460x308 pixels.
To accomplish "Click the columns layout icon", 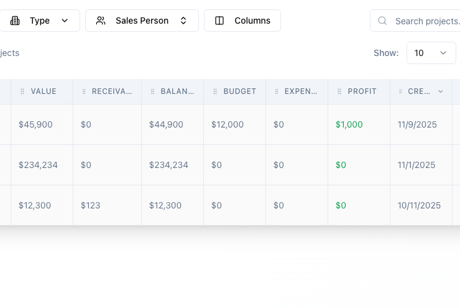I will click(x=219, y=21).
